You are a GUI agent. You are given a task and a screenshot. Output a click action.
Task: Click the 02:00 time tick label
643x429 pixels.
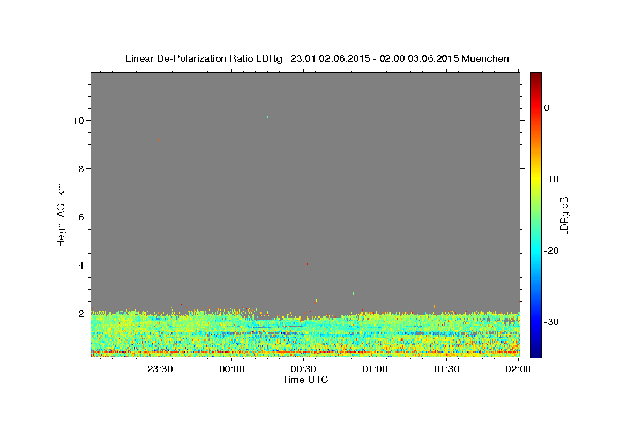click(x=518, y=369)
